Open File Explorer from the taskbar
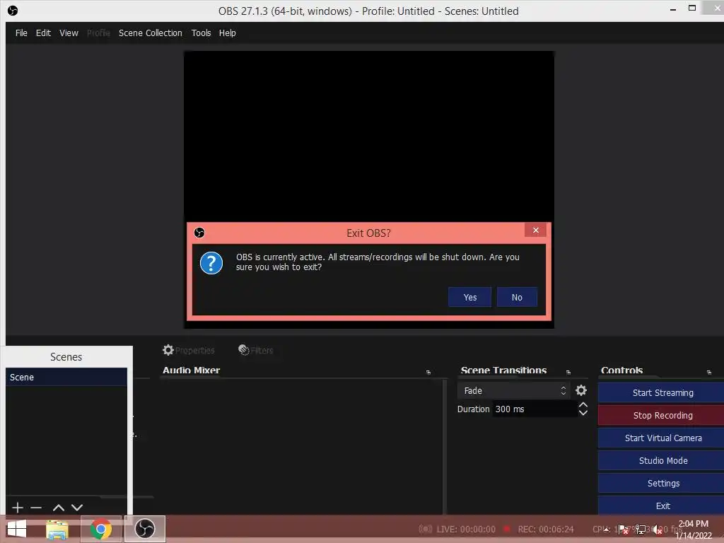Screen dimensions: 724x543 coord(57,529)
